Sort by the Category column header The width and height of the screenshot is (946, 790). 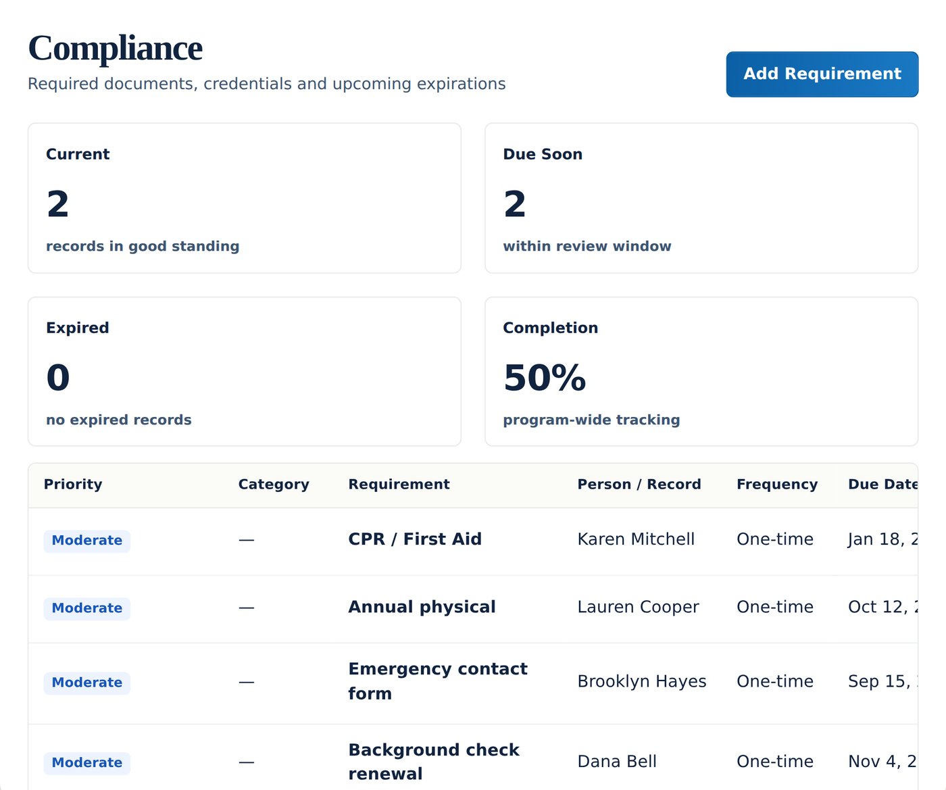pyautogui.click(x=274, y=485)
